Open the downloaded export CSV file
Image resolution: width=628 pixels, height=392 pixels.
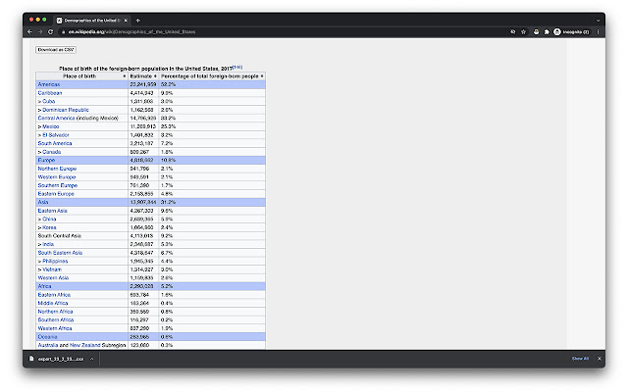click(x=58, y=359)
